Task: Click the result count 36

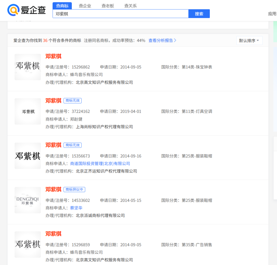Action: 45,41
